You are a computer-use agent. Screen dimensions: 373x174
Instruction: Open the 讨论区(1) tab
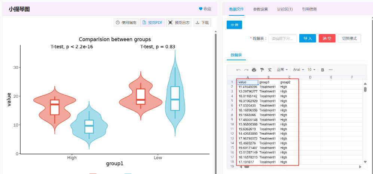click(285, 9)
